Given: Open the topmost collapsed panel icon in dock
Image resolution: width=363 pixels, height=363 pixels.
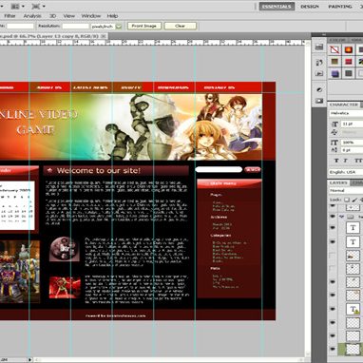Looking at the screenshot, I should [x=319, y=48].
